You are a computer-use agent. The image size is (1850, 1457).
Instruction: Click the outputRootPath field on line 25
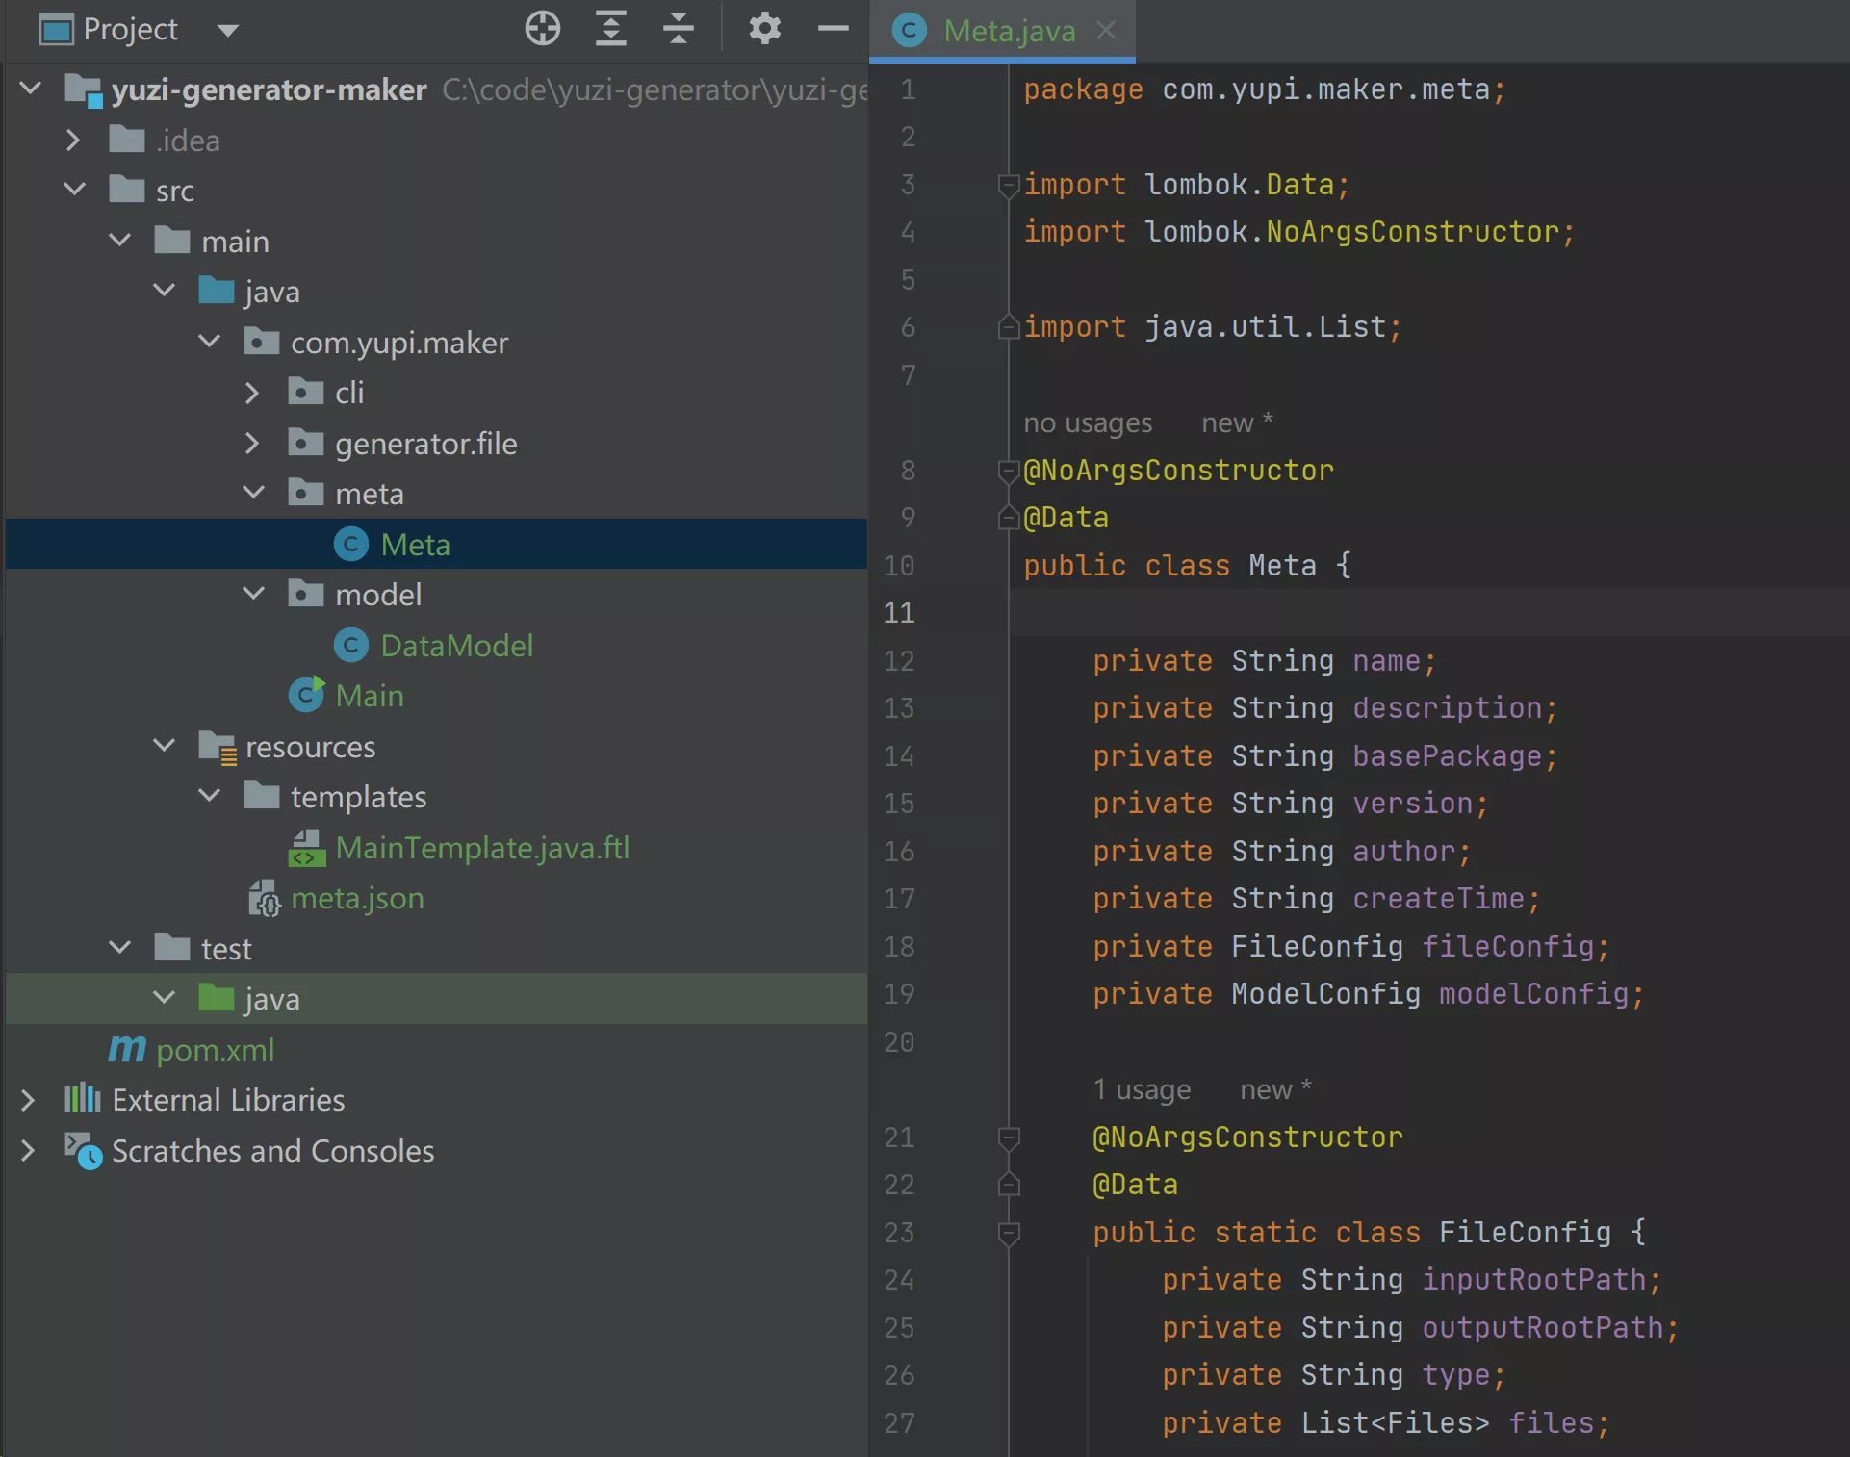[1542, 1328]
